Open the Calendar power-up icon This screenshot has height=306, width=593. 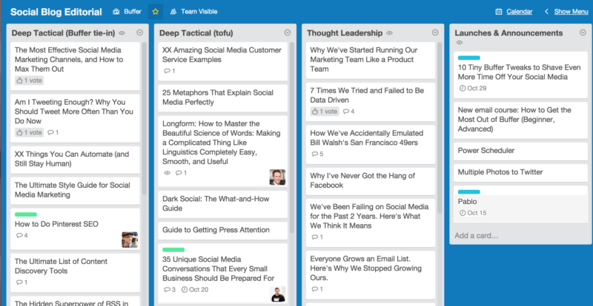499,12
